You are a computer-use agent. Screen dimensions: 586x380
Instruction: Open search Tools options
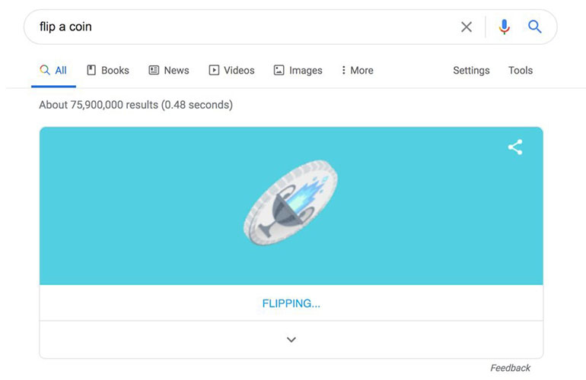click(521, 70)
